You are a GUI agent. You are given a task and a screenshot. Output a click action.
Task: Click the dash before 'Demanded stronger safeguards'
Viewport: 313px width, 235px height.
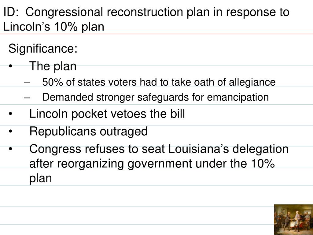(27, 98)
